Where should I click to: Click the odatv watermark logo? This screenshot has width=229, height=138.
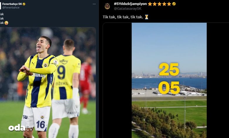click(21, 128)
